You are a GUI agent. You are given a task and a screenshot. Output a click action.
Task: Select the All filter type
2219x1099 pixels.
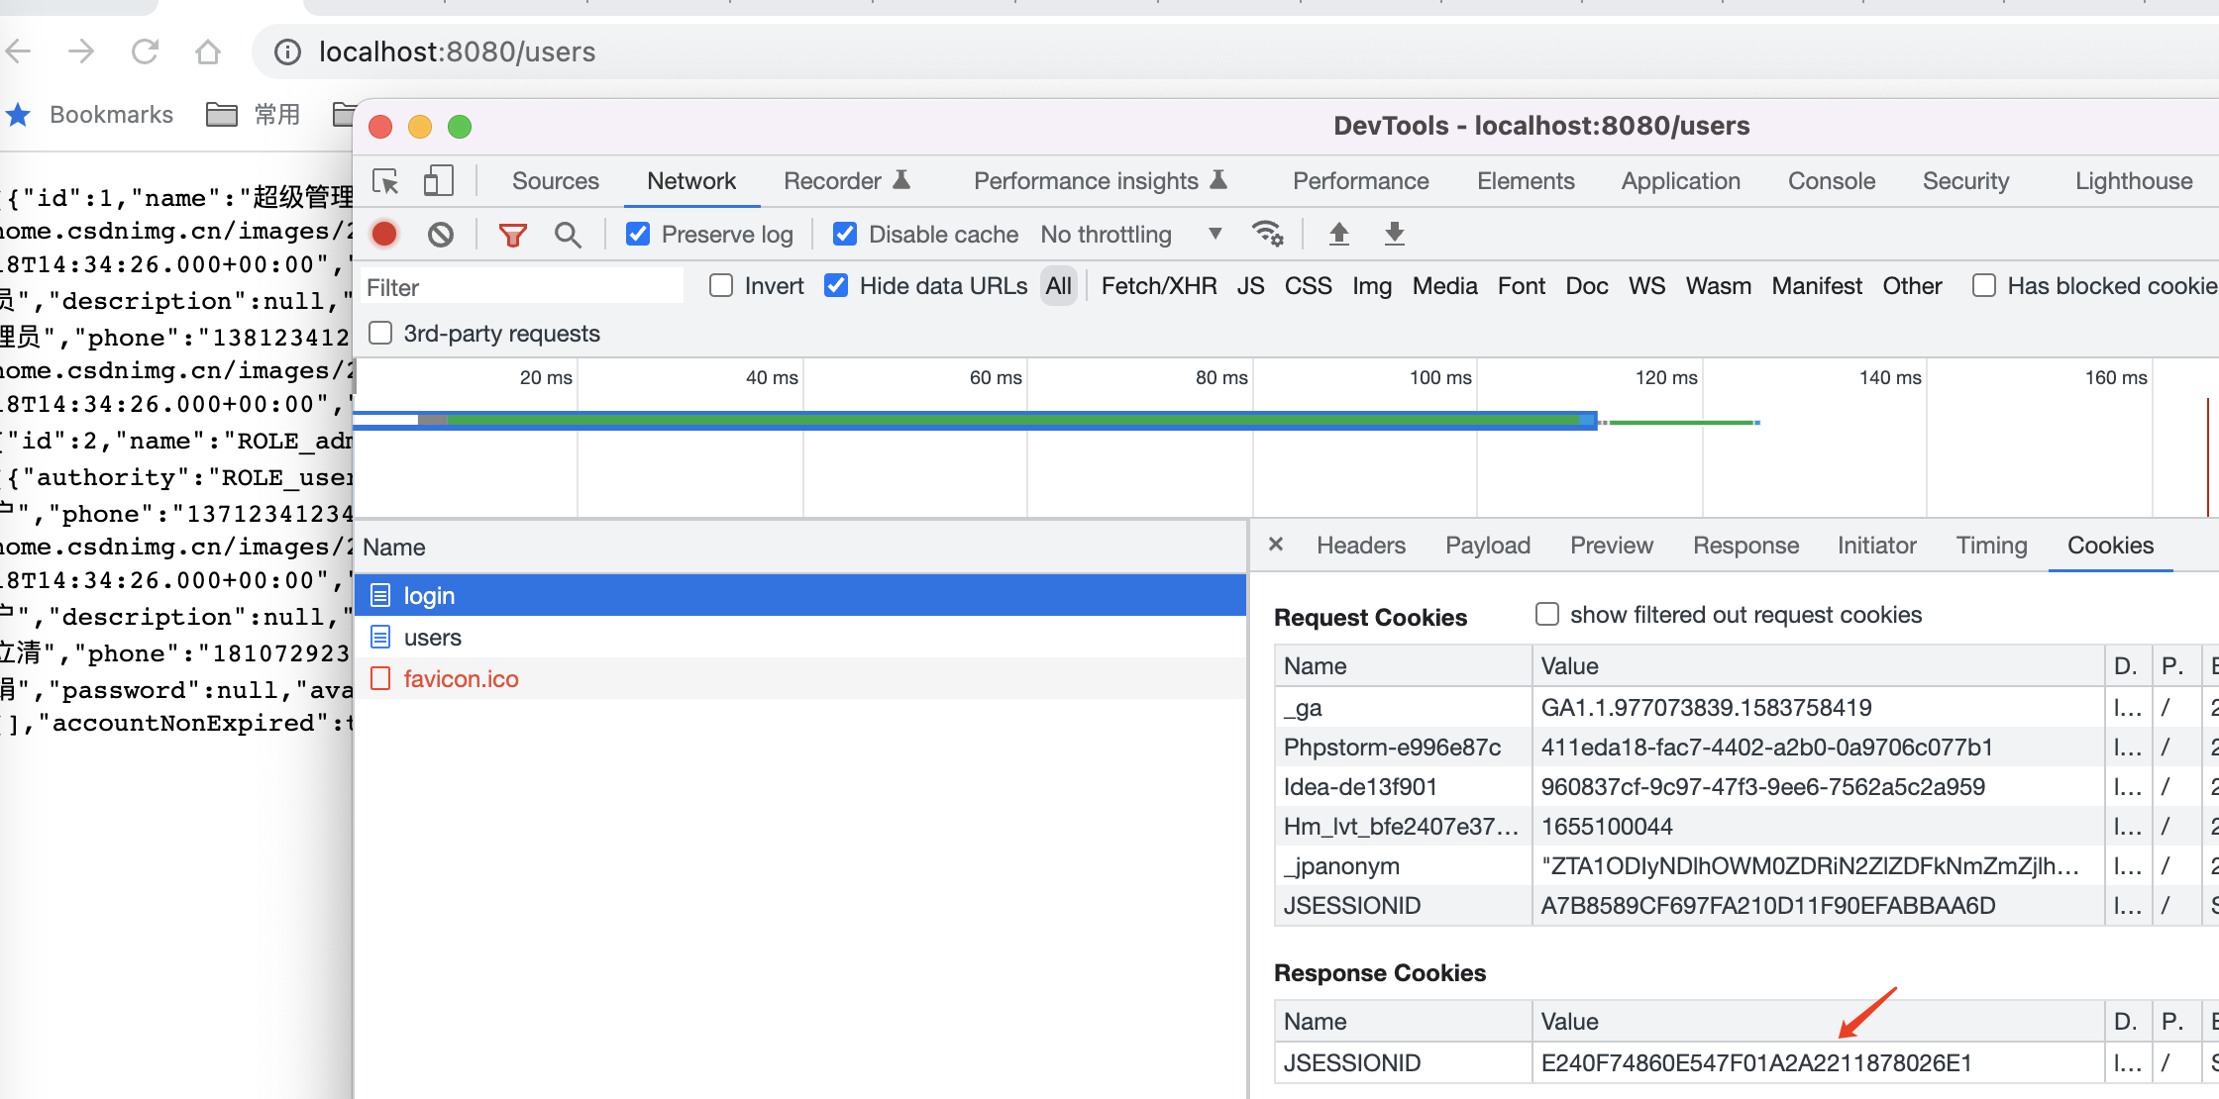click(1059, 286)
